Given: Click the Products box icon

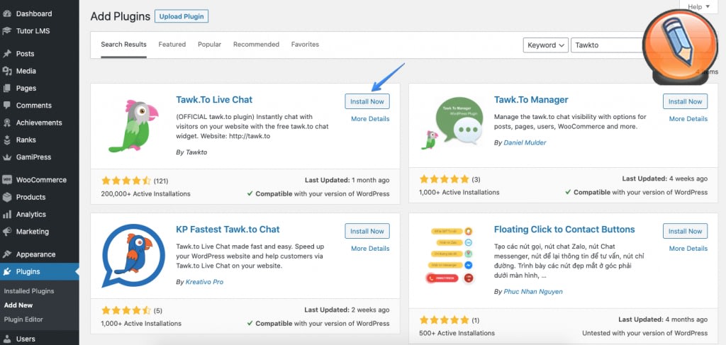Looking at the screenshot, I should point(7,197).
